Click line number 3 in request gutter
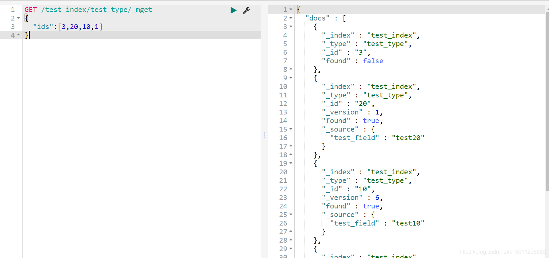The width and height of the screenshot is (549, 258). point(13,27)
